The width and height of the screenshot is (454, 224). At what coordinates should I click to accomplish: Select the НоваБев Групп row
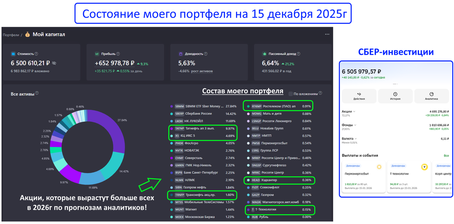(x=280, y=128)
